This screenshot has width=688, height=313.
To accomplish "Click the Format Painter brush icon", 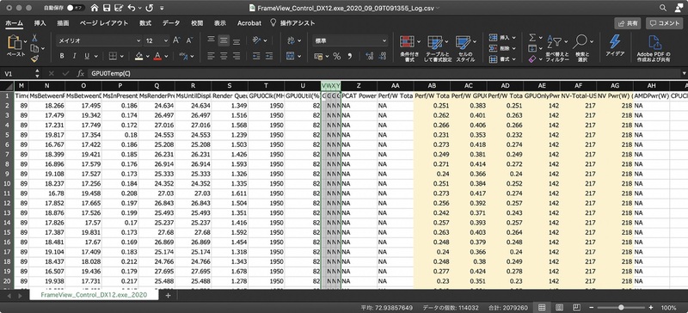I will (x=34, y=58).
